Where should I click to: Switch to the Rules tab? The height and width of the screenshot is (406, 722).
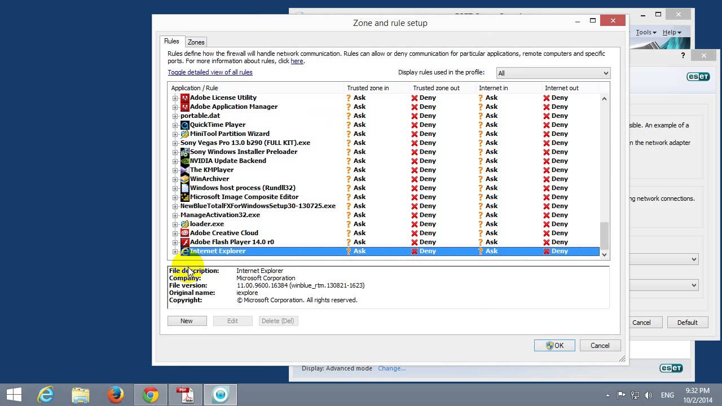coord(171,41)
